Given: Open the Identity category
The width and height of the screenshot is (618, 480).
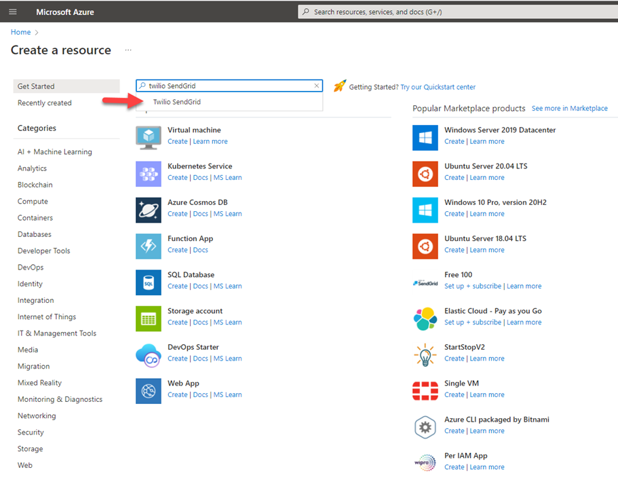Looking at the screenshot, I should point(30,284).
